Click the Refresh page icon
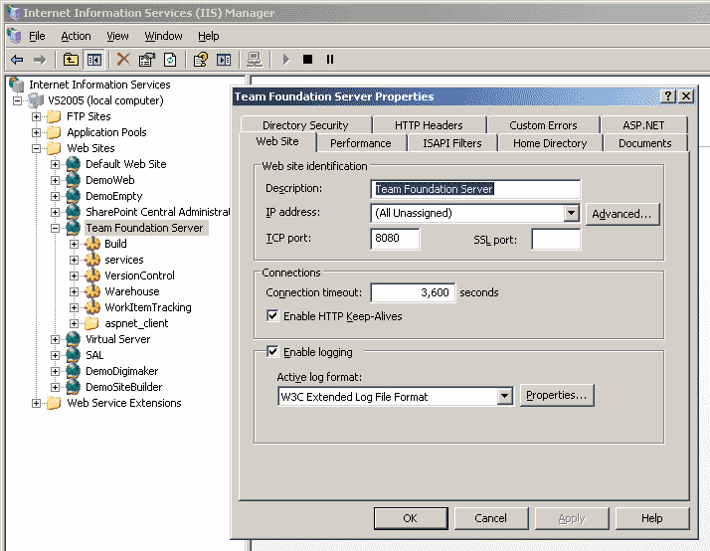The image size is (710, 551). coord(170,60)
